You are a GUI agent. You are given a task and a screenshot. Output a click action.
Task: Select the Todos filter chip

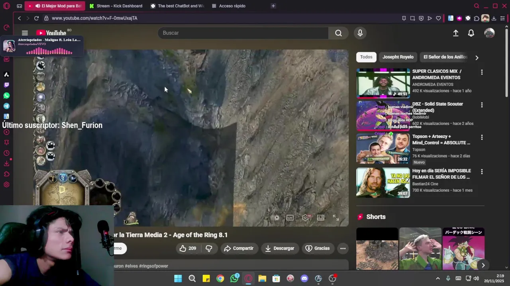[366, 57]
